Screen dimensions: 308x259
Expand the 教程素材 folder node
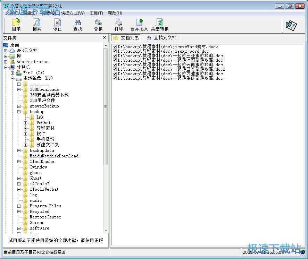pos(26,128)
